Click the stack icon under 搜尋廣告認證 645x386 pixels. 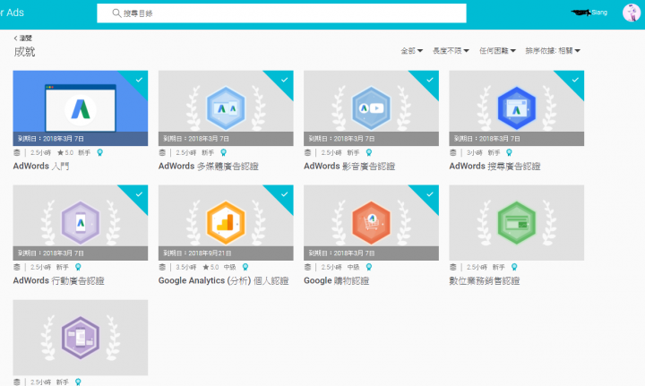click(x=453, y=152)
